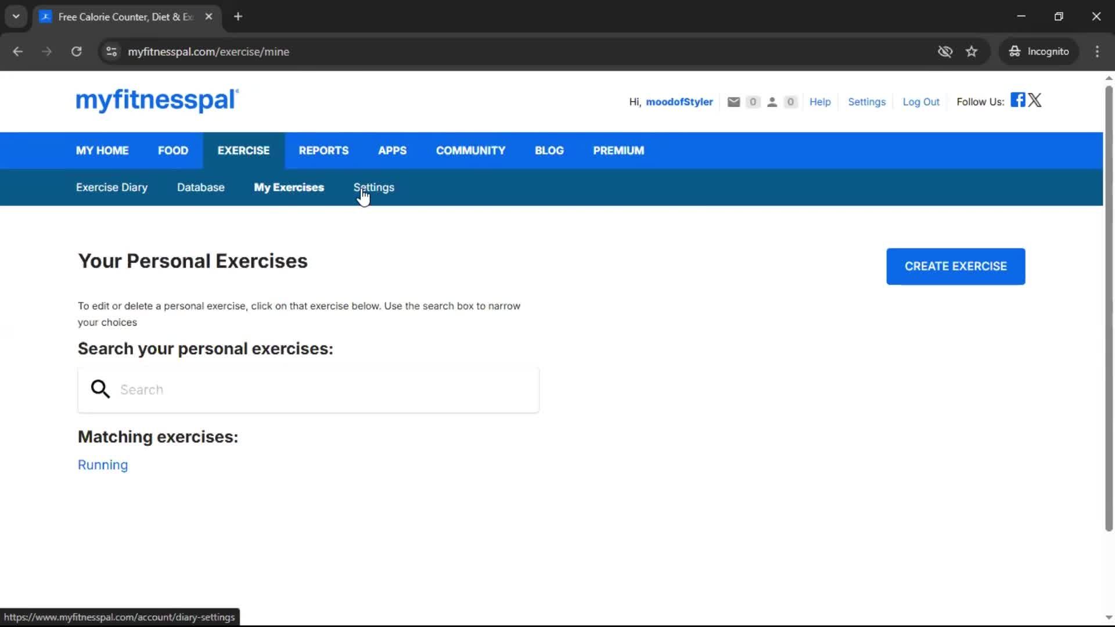Click the browser forward arrow

pyautogui.click(x=46, y=52)
